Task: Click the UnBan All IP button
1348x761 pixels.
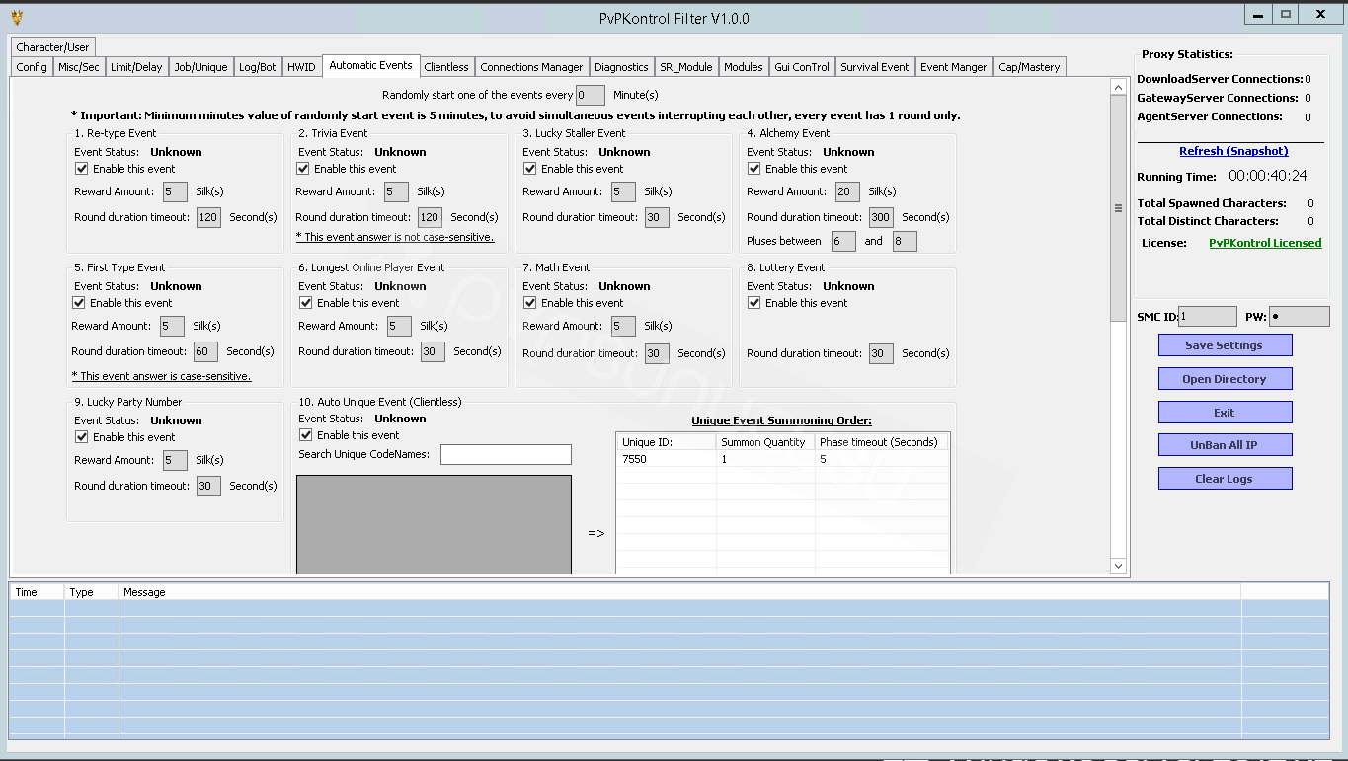Action: 1225,445
